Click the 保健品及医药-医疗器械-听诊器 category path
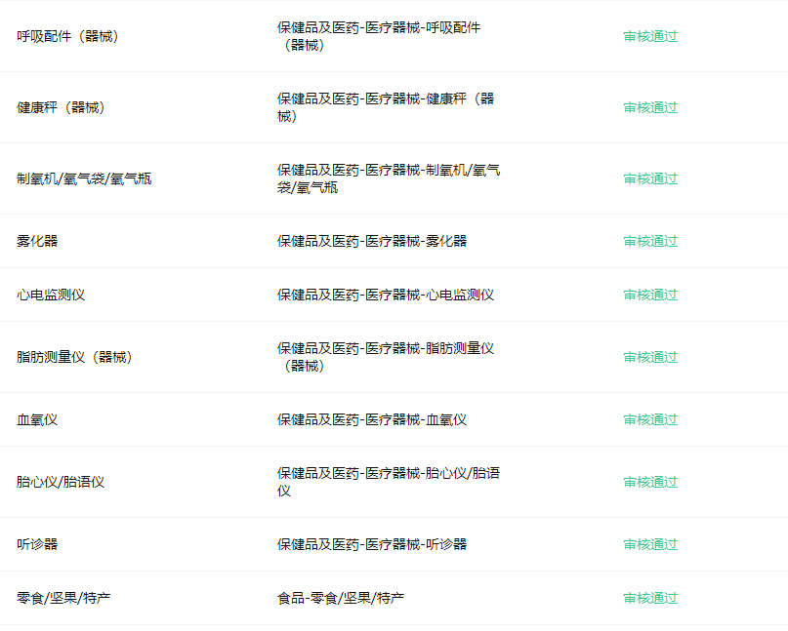Image resolution: width=788 pixels, height=631 pixels. coord(371,544)
